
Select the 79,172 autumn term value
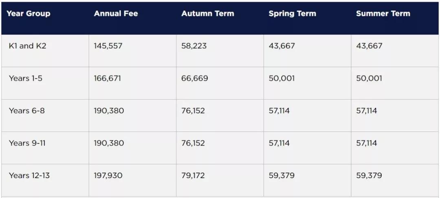pyautogui.click(x=193, y=176)
